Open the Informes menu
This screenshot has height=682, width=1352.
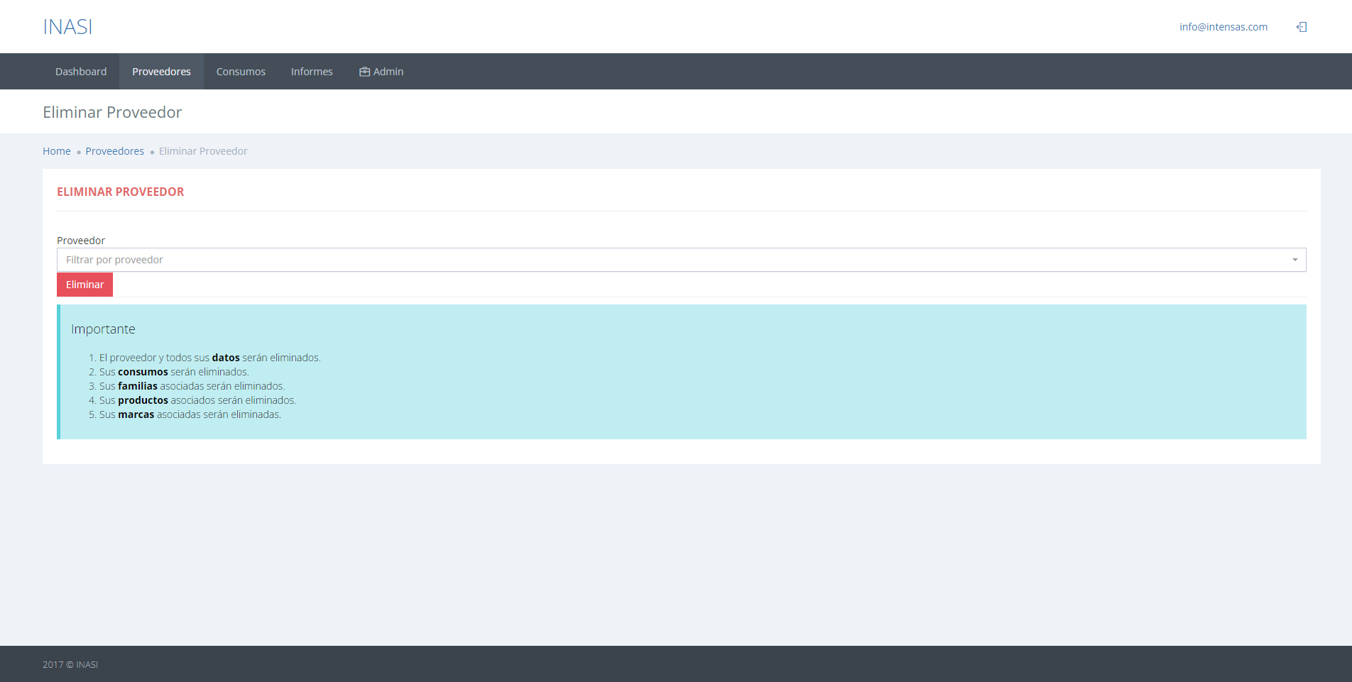pyautogui.click(x=312, y=72)
